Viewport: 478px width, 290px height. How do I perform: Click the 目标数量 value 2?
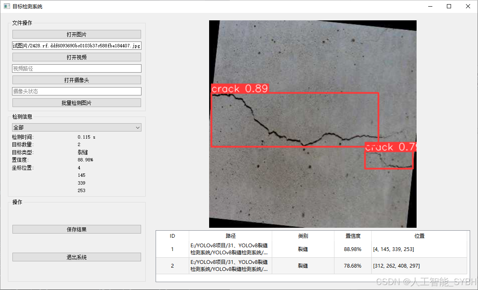coord(79,144)
